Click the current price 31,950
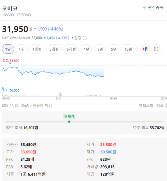Viewport: 167px width, 181px height. click(x=15, y=29)
